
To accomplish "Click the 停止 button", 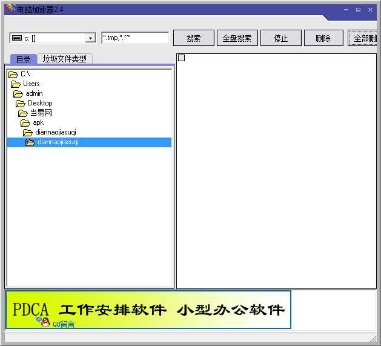I will tap(281, 38).
